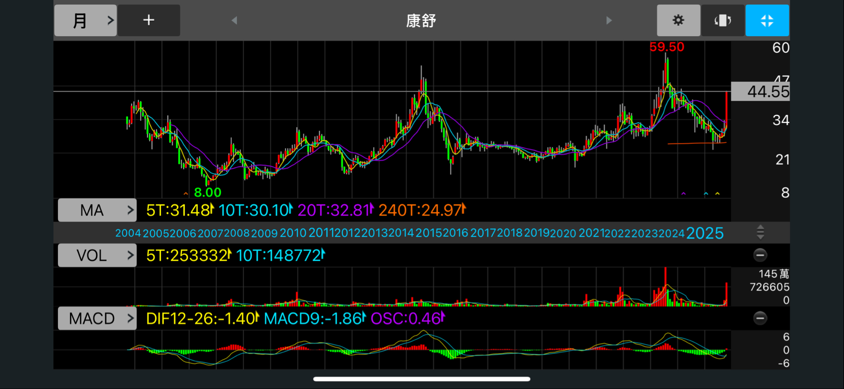844x389 pixels.
Task: Go to previous stock with left arrow
Action: 234,20
